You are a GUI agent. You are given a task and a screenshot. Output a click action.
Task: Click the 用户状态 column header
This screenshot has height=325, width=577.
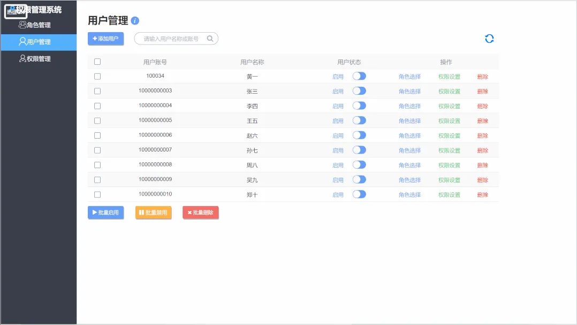349,62
